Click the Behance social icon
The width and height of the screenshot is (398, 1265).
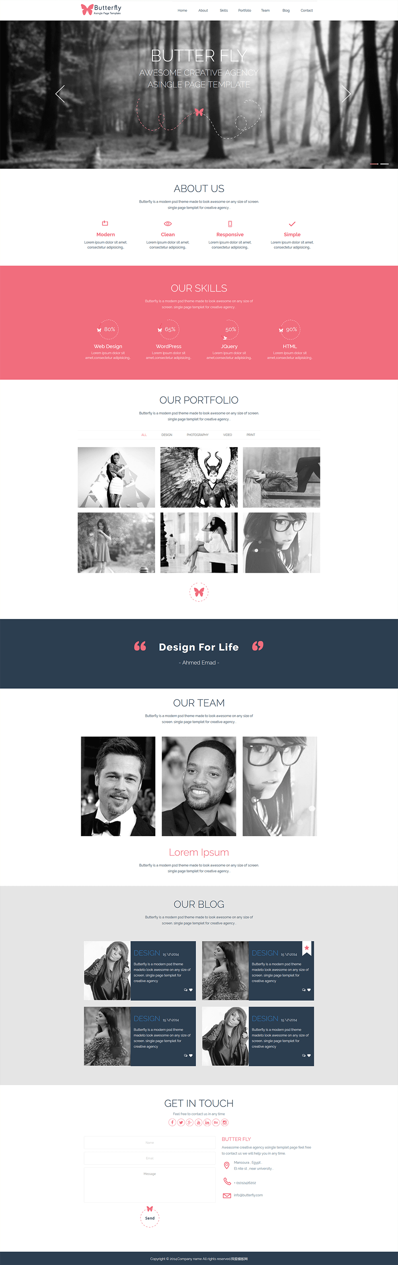[216, 1123]
